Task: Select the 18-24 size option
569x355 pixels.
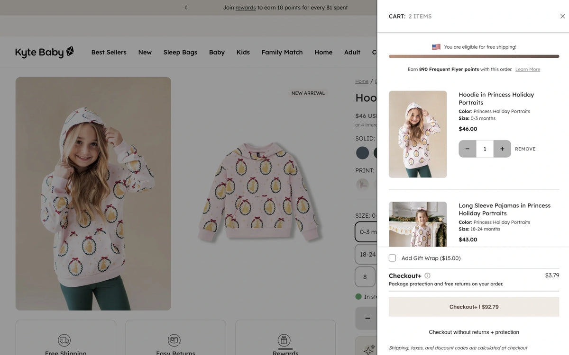Action: pos(366,254)
